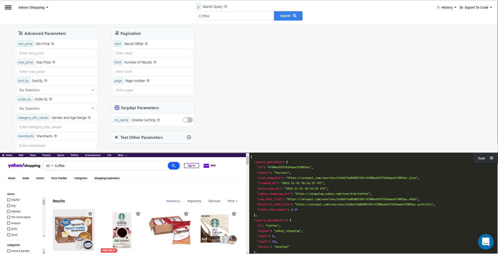The height and width of the screenshot is (254, 498).
Task: Click the Enter min_price input field
Action: pos(56,53)
